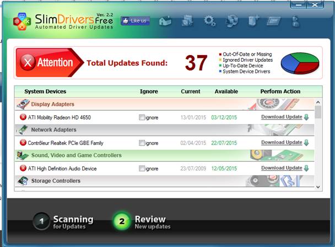Click the Up-To-Date Device green legend swatch
335x247 pixels.
(220, 66)
